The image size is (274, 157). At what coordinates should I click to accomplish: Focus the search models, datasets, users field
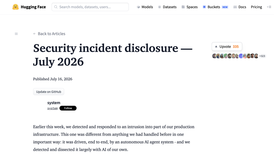pos(90,7)
